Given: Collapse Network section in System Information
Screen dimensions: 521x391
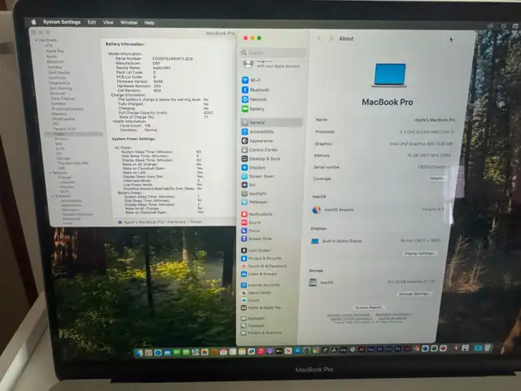Looking at the screenshot, I should [x=50, y=173].
